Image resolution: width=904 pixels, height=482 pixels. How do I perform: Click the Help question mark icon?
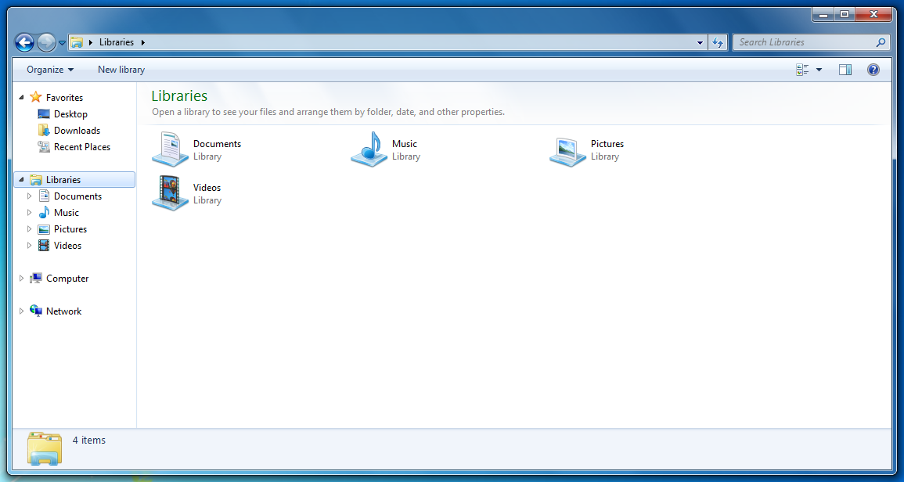pyautogui.click(x=873, y=70)
